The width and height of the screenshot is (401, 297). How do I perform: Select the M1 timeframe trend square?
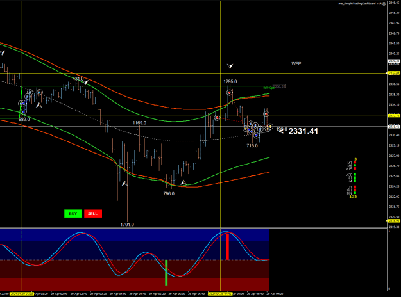tap(355, 163)
